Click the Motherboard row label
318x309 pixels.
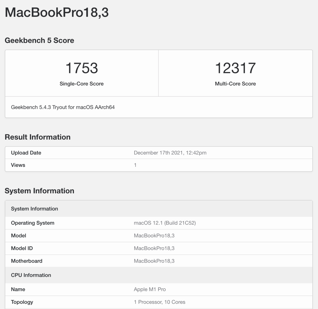coord(27,261)
